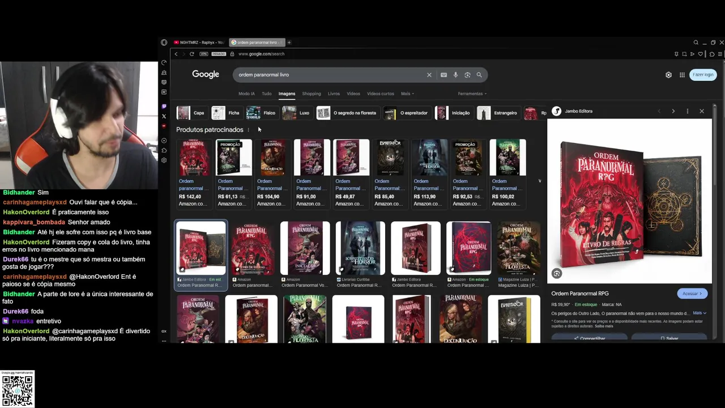Click the Acessar button in preview panel
The height and width of the screenshot is (408, 725).
(692, 294)
